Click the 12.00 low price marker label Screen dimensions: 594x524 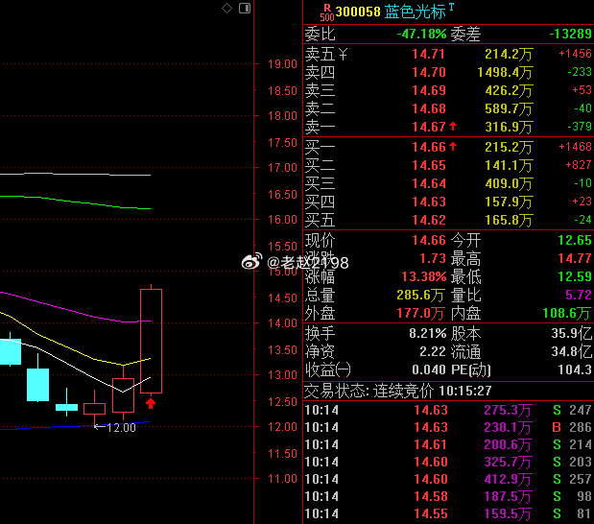(x=121, y=428)
